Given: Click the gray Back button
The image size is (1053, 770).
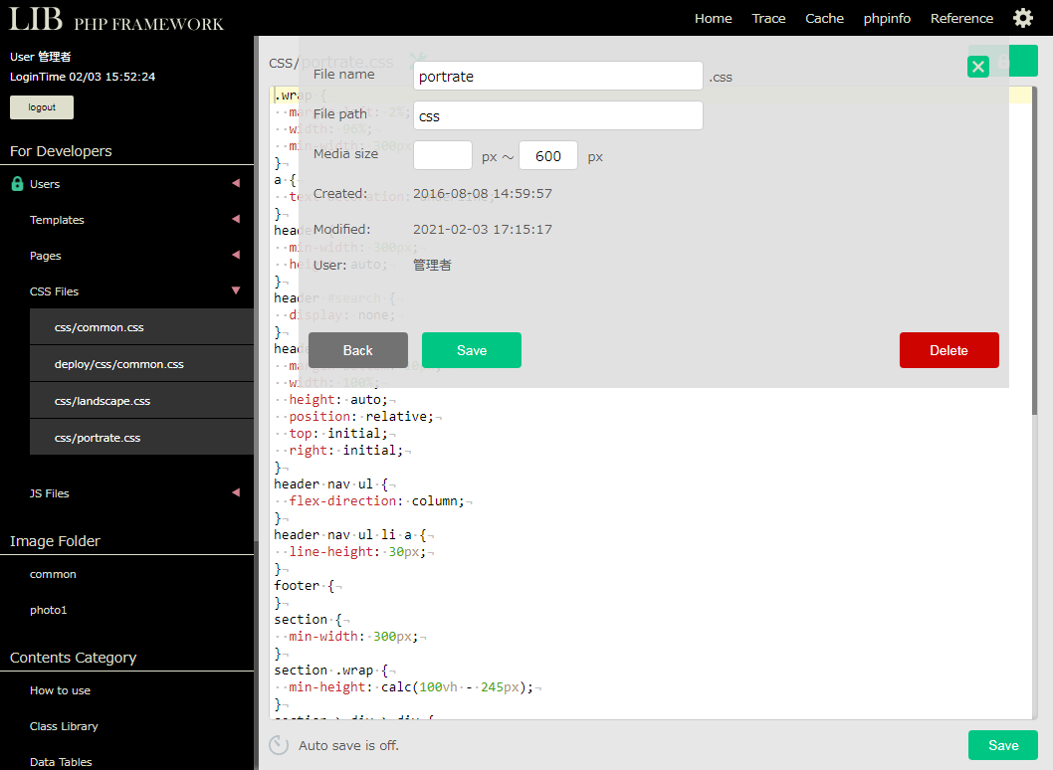Looking at the screenshot, I should pos(357,350).
